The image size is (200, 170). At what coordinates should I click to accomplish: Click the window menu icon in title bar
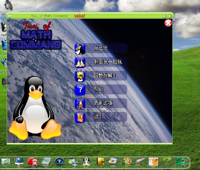click(10, 16)
